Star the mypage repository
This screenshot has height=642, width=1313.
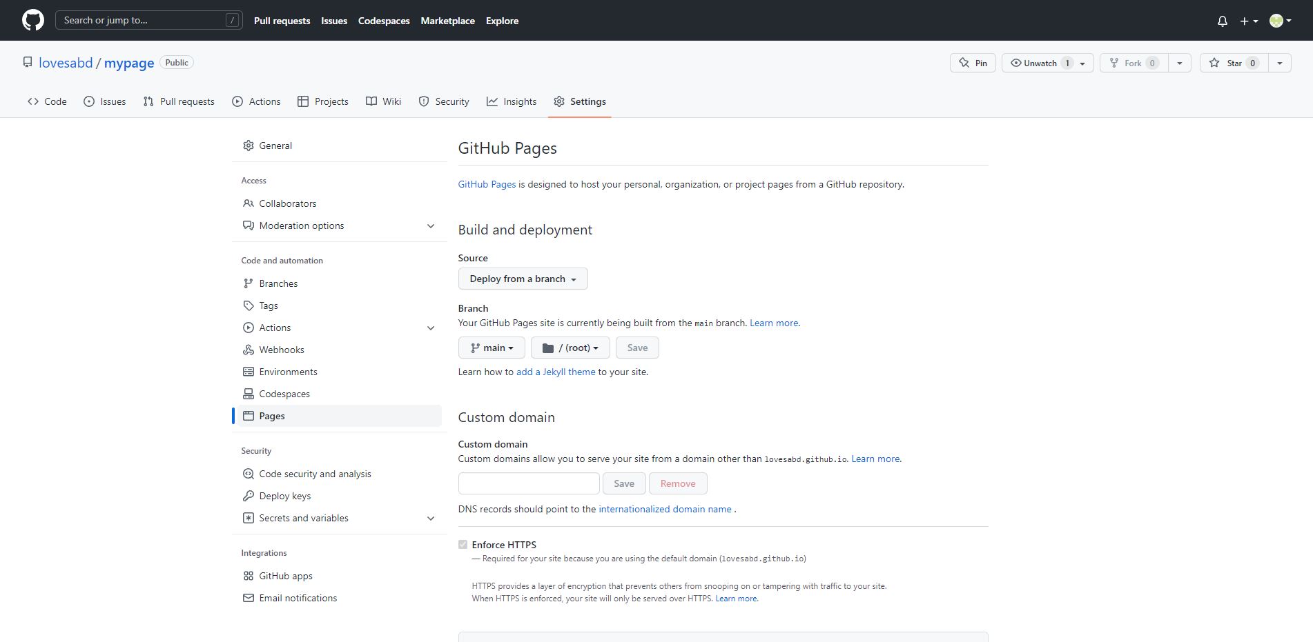1234,63
